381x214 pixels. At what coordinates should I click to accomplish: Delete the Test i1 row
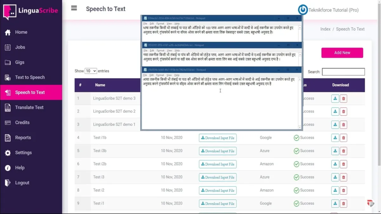click(343, 204)
